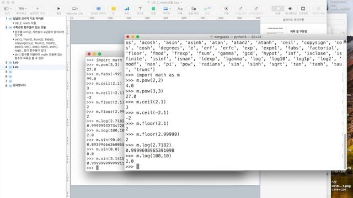This screenshot has height=198, width=353.
Task: Click the '09_2. math' bullet text in outline
Action: [25, 23]
